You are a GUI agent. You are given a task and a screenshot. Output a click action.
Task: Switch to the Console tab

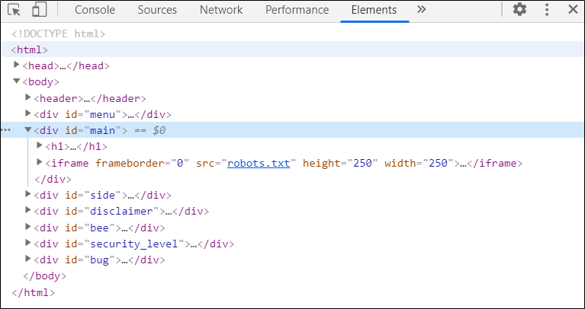point(95,10)
